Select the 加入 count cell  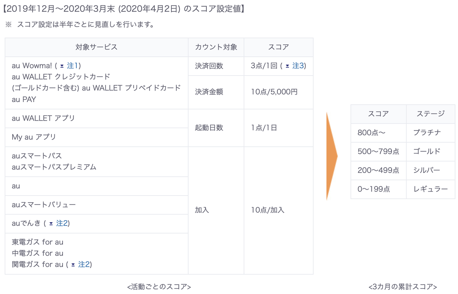216,210
